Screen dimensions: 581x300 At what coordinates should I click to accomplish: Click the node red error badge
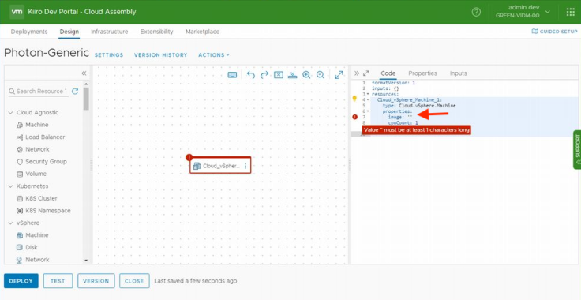coord(188,157)
